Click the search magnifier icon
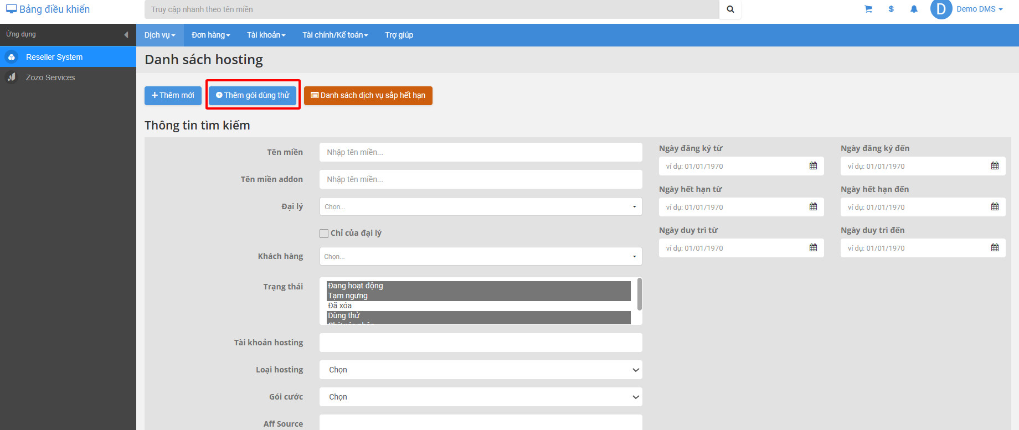Image resolution: width=1019 pixels, height=430 pixels. (x=730, y=9)
